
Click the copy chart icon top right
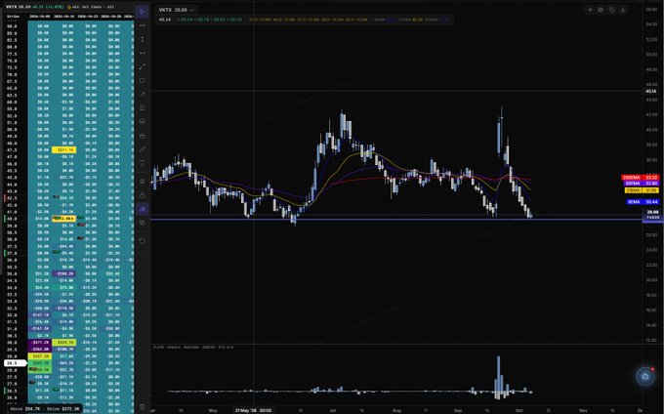coord(612,10)
